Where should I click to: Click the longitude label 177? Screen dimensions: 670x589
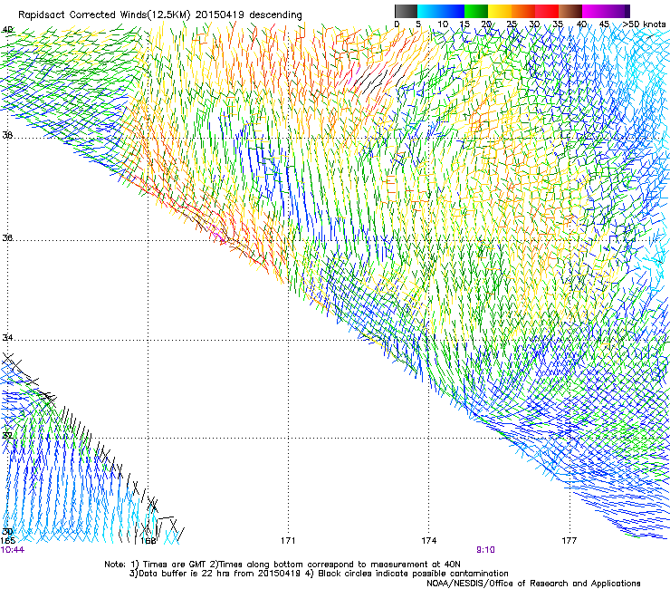click(569, 541)
